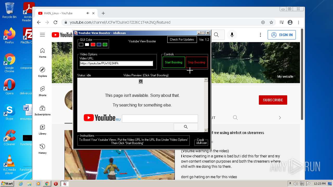Open a new Chrome tab

tap(103, 13)
